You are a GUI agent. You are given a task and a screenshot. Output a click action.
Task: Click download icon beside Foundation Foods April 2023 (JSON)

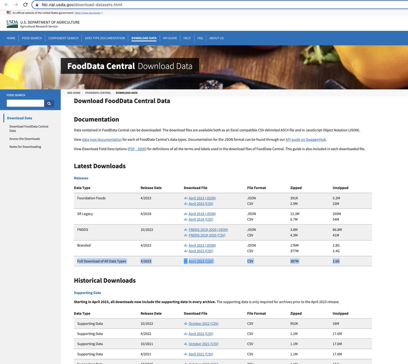coord(186,198)
